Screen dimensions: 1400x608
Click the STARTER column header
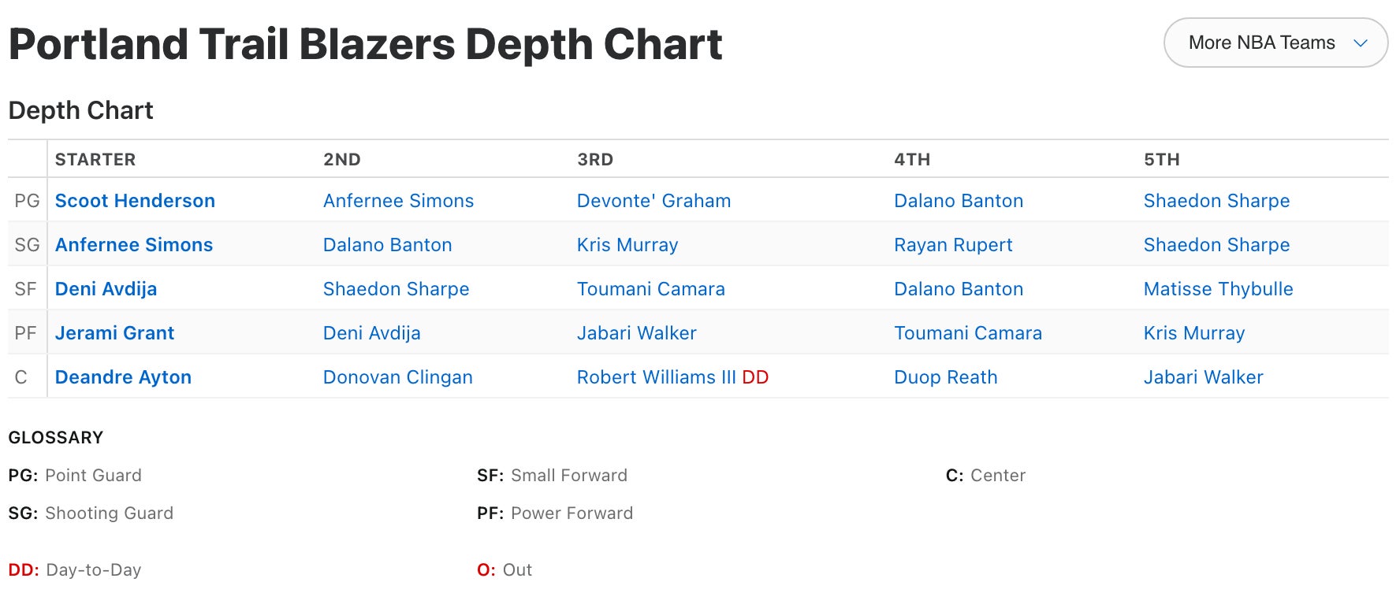(95, 159)
